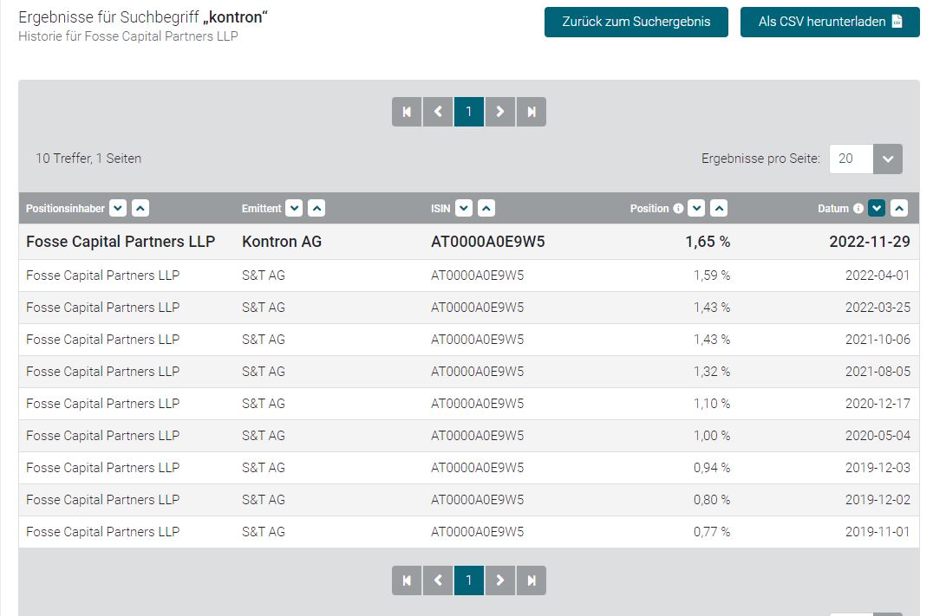Click position value 1,00 %

pos(712,436)
